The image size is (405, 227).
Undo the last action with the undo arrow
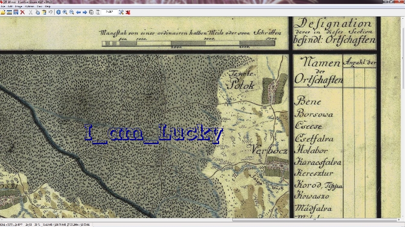click(x=51, y=12)
